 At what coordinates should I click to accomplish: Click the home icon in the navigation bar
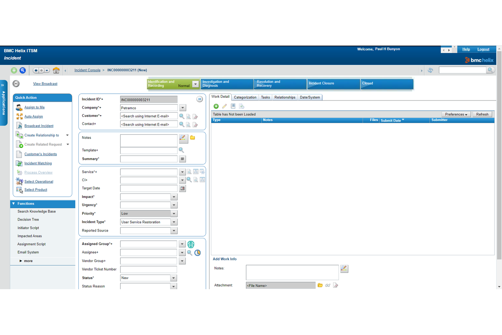coord(56,70)
